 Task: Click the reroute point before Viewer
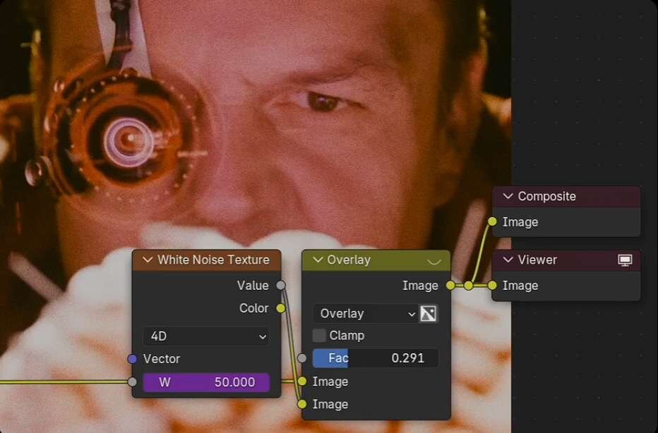469,286
